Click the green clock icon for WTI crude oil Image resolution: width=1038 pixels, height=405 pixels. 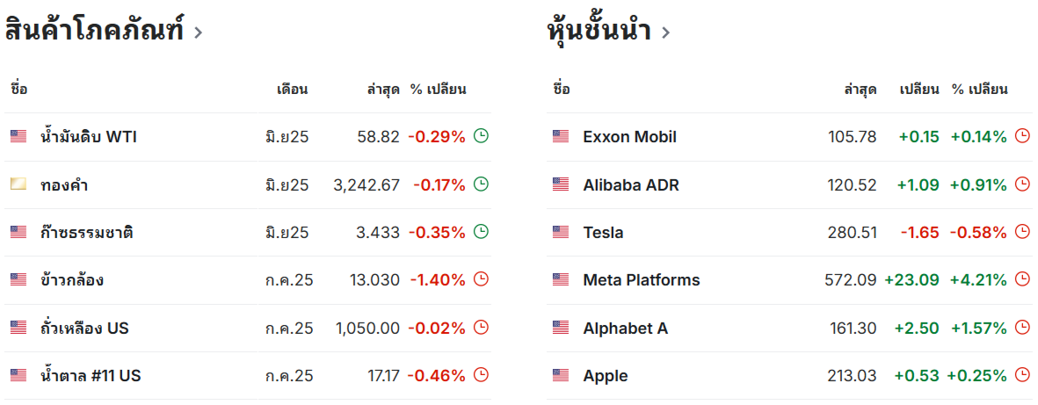(x=482, y=136)
